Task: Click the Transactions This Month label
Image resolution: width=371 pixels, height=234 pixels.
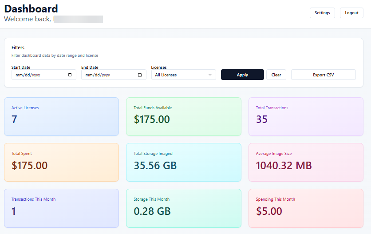Action: click(33, 199)
